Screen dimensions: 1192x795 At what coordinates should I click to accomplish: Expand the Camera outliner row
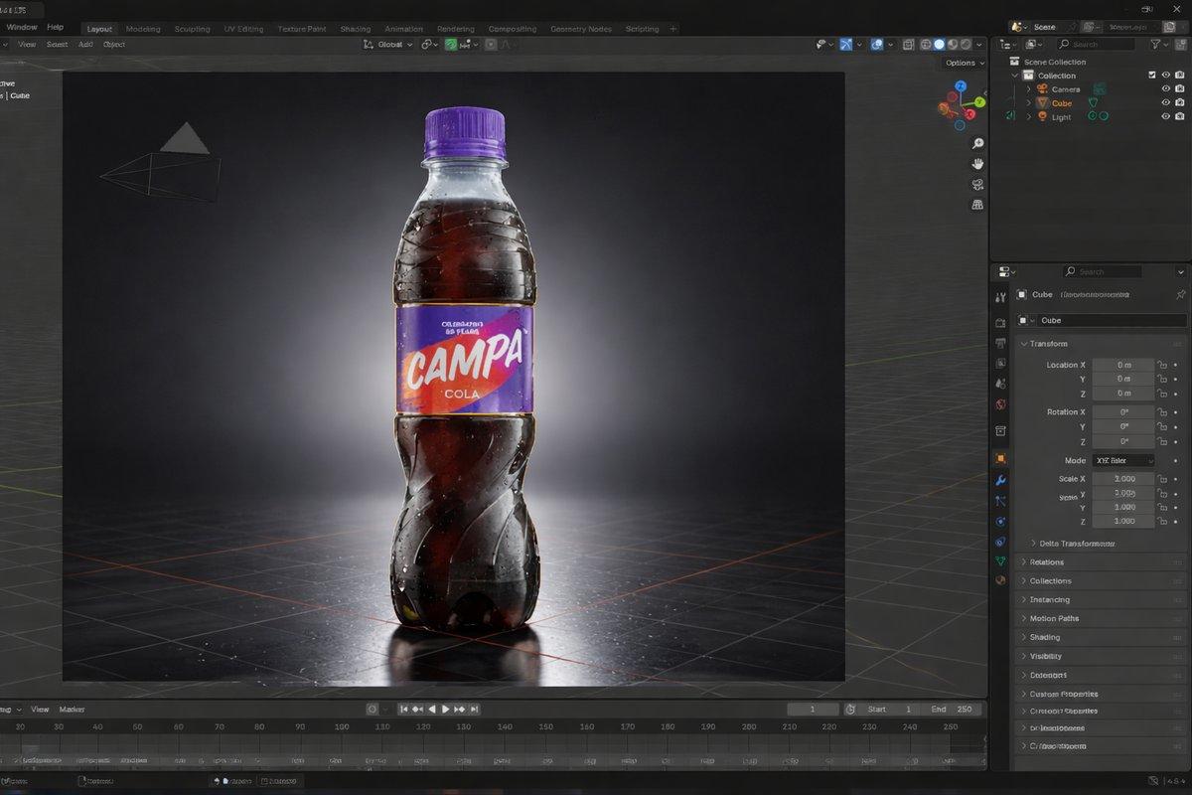click(1028, 89)
